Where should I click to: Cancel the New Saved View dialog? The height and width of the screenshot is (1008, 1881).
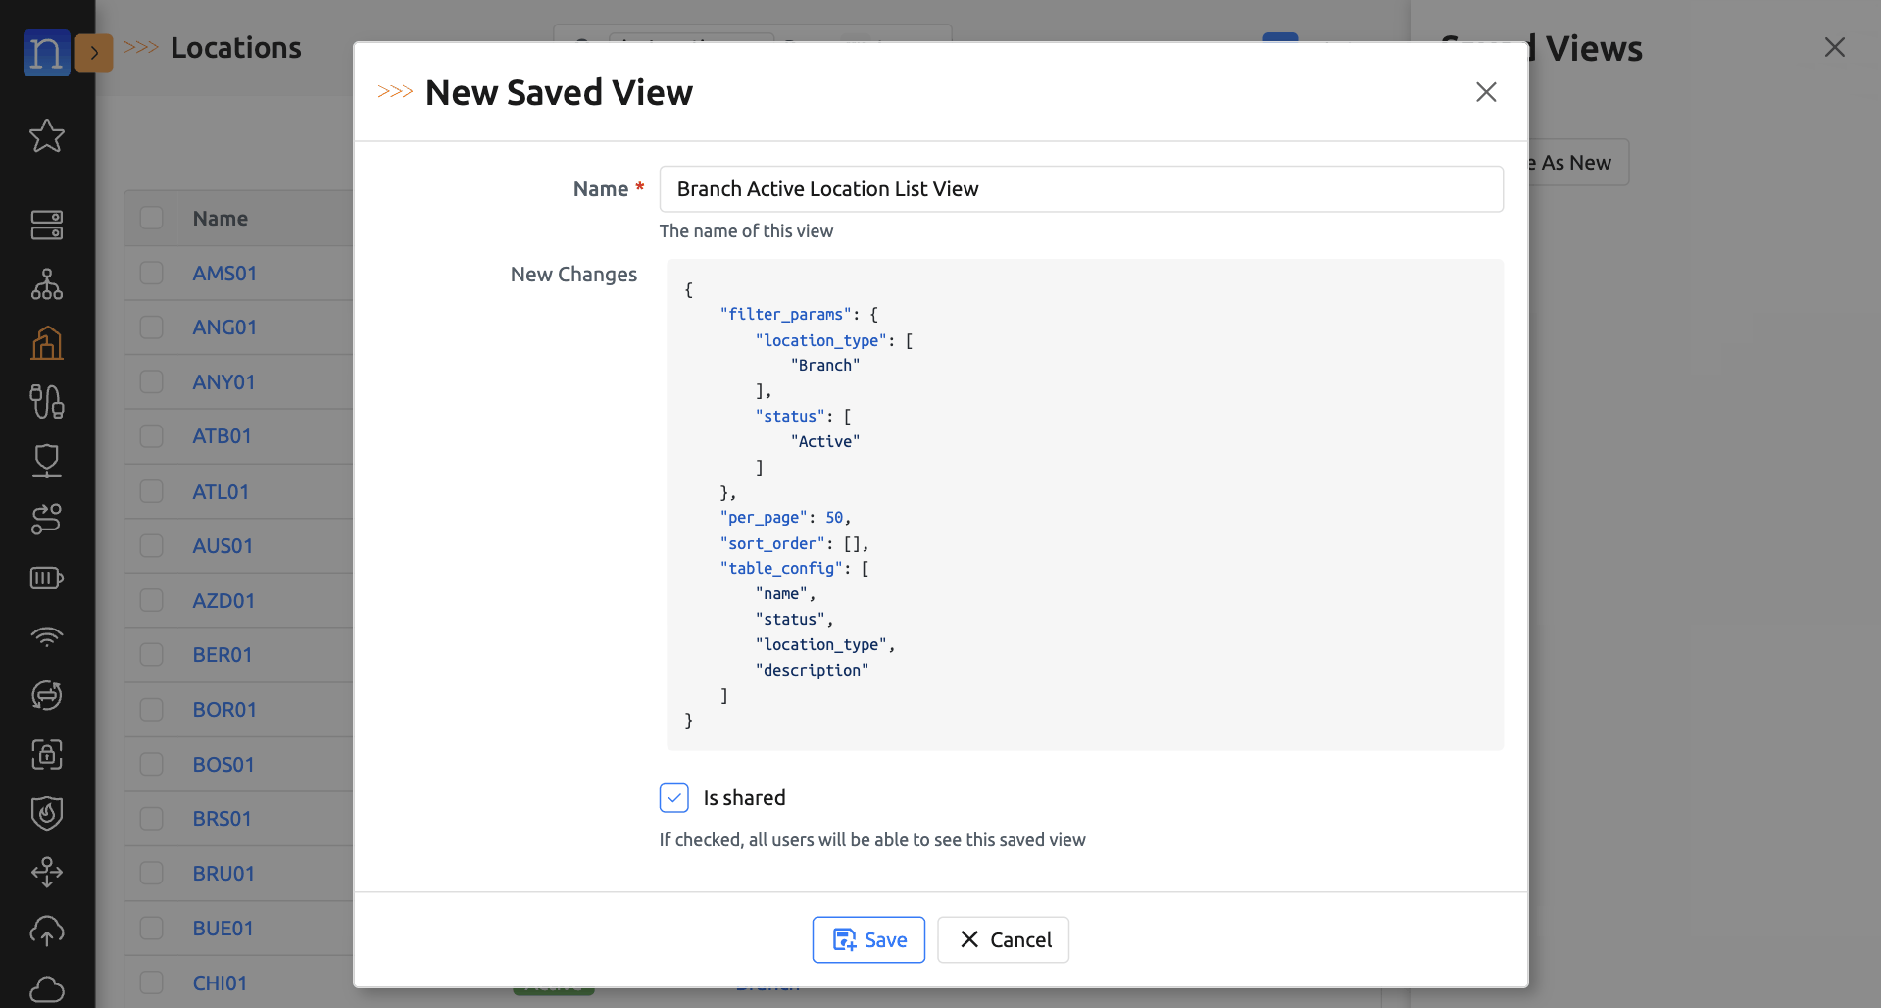[1003, 939]
